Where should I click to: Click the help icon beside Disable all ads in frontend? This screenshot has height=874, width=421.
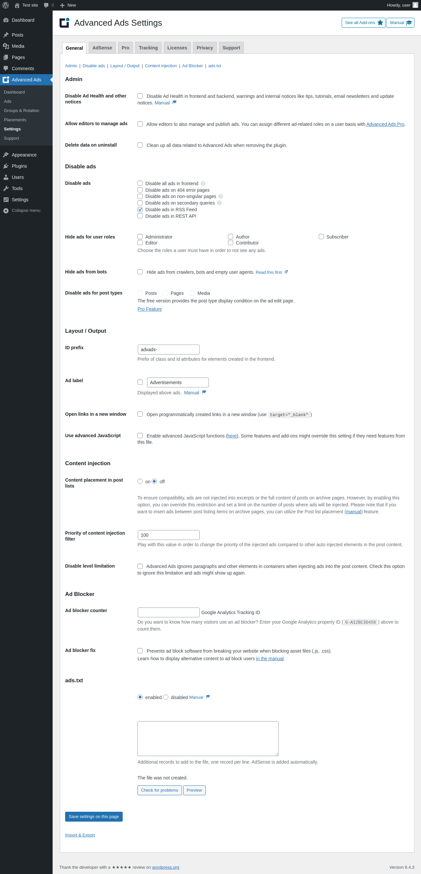(203, 183)
